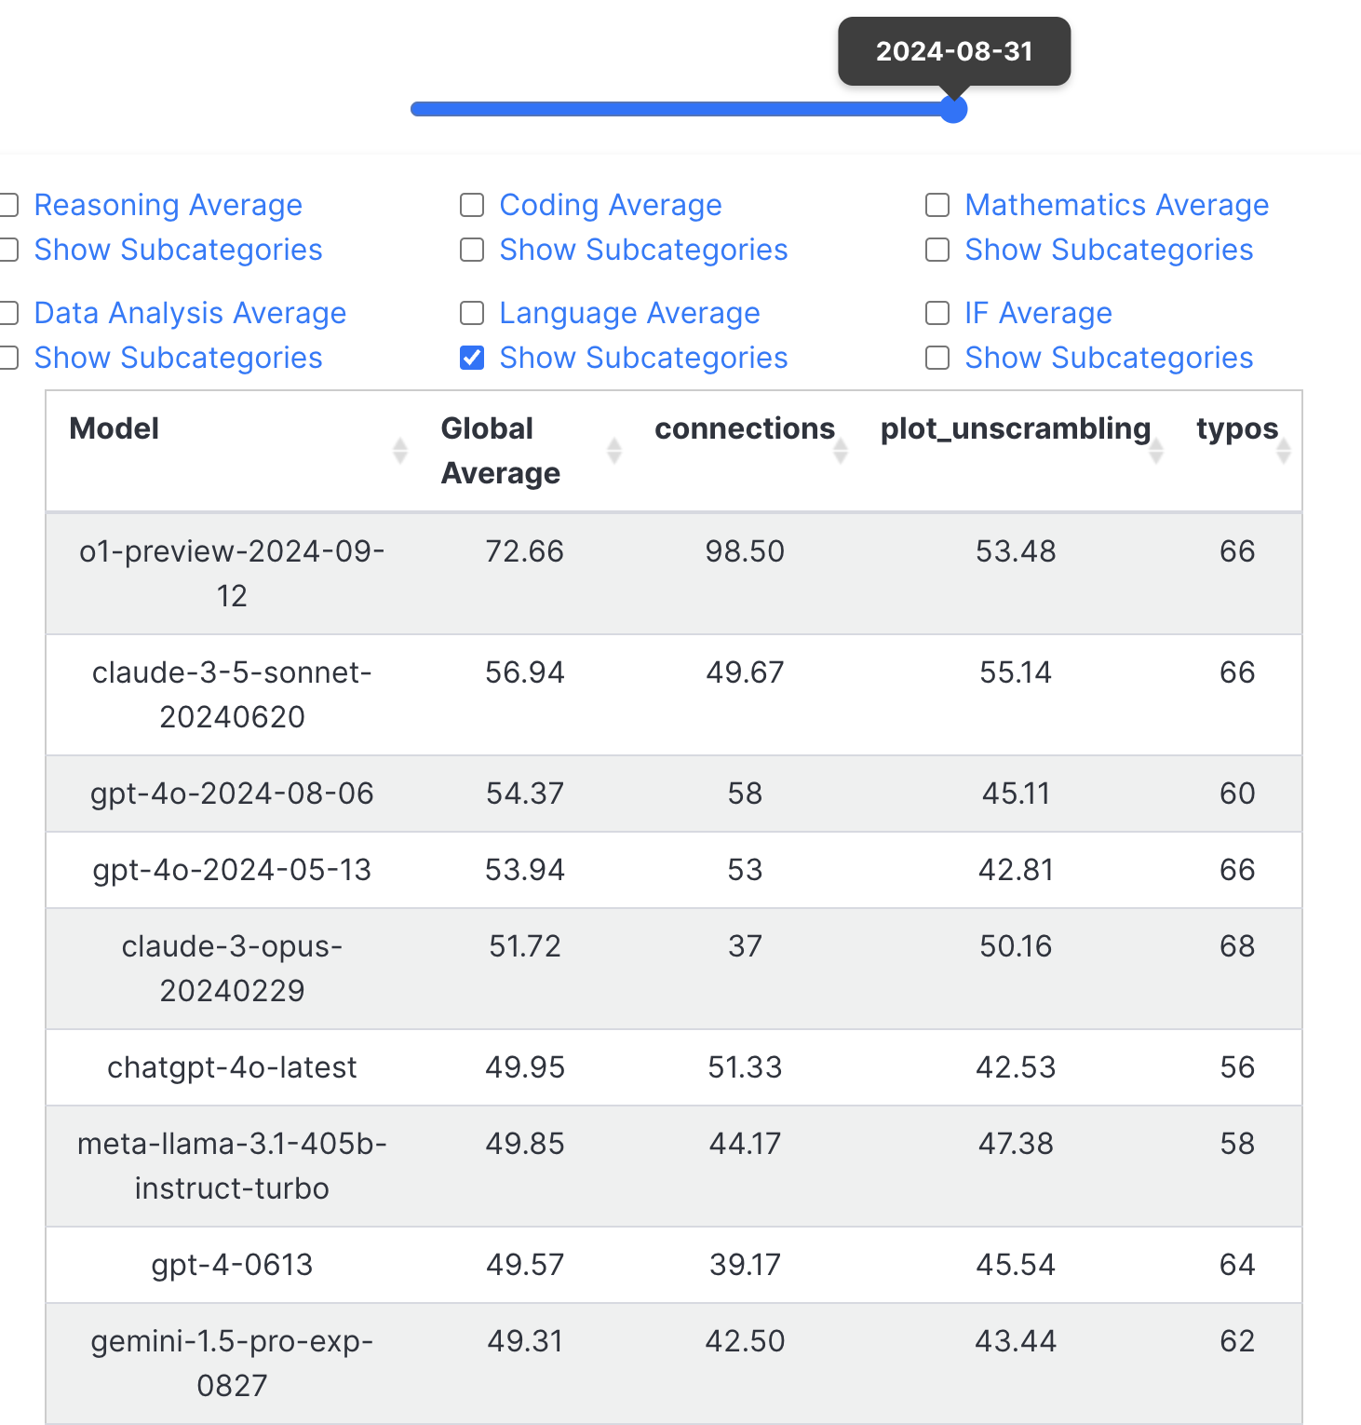Uncheck Show Subcategories under Language Average

pyautogui.click(x=472, y=358)
